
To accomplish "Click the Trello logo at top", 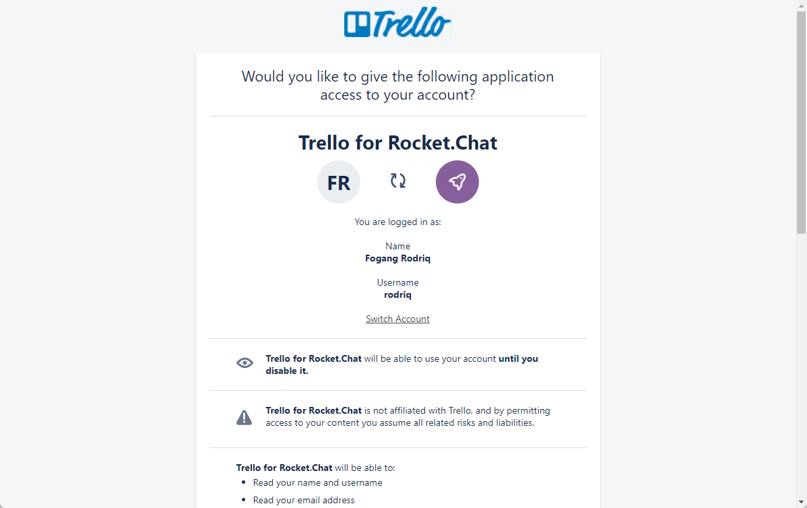I will [x=397, y=23].
